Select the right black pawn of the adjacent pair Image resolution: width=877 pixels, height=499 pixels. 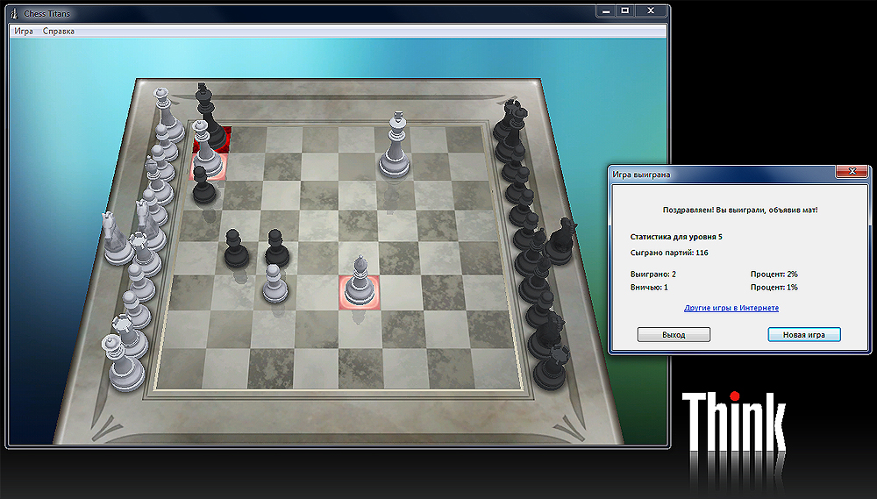coord(276,248)
